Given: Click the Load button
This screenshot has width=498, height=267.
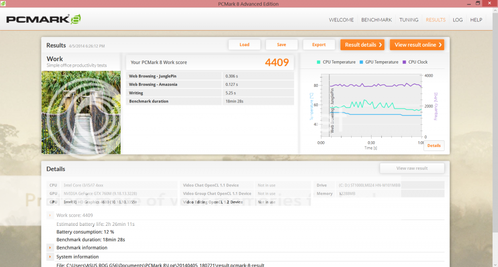Looking at the screenshot, I should point(245,45).
